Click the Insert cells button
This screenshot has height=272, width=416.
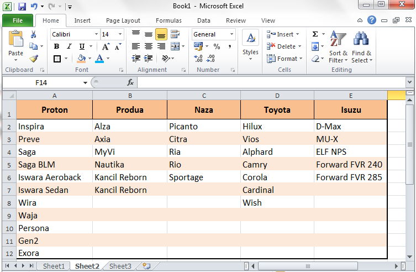pos(283,34)
